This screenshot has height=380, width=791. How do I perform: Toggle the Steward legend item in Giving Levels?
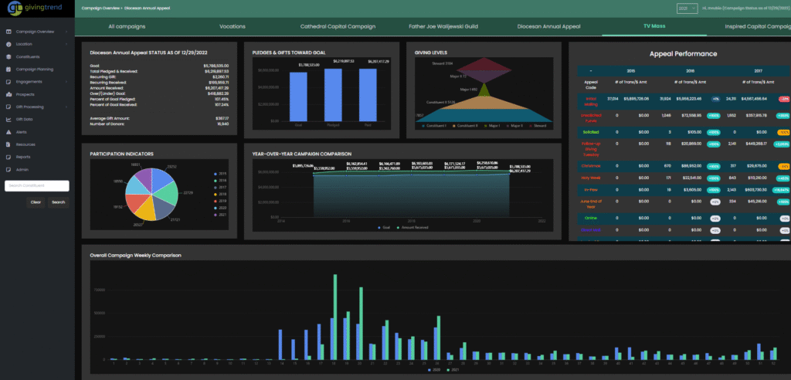[535, 125]
